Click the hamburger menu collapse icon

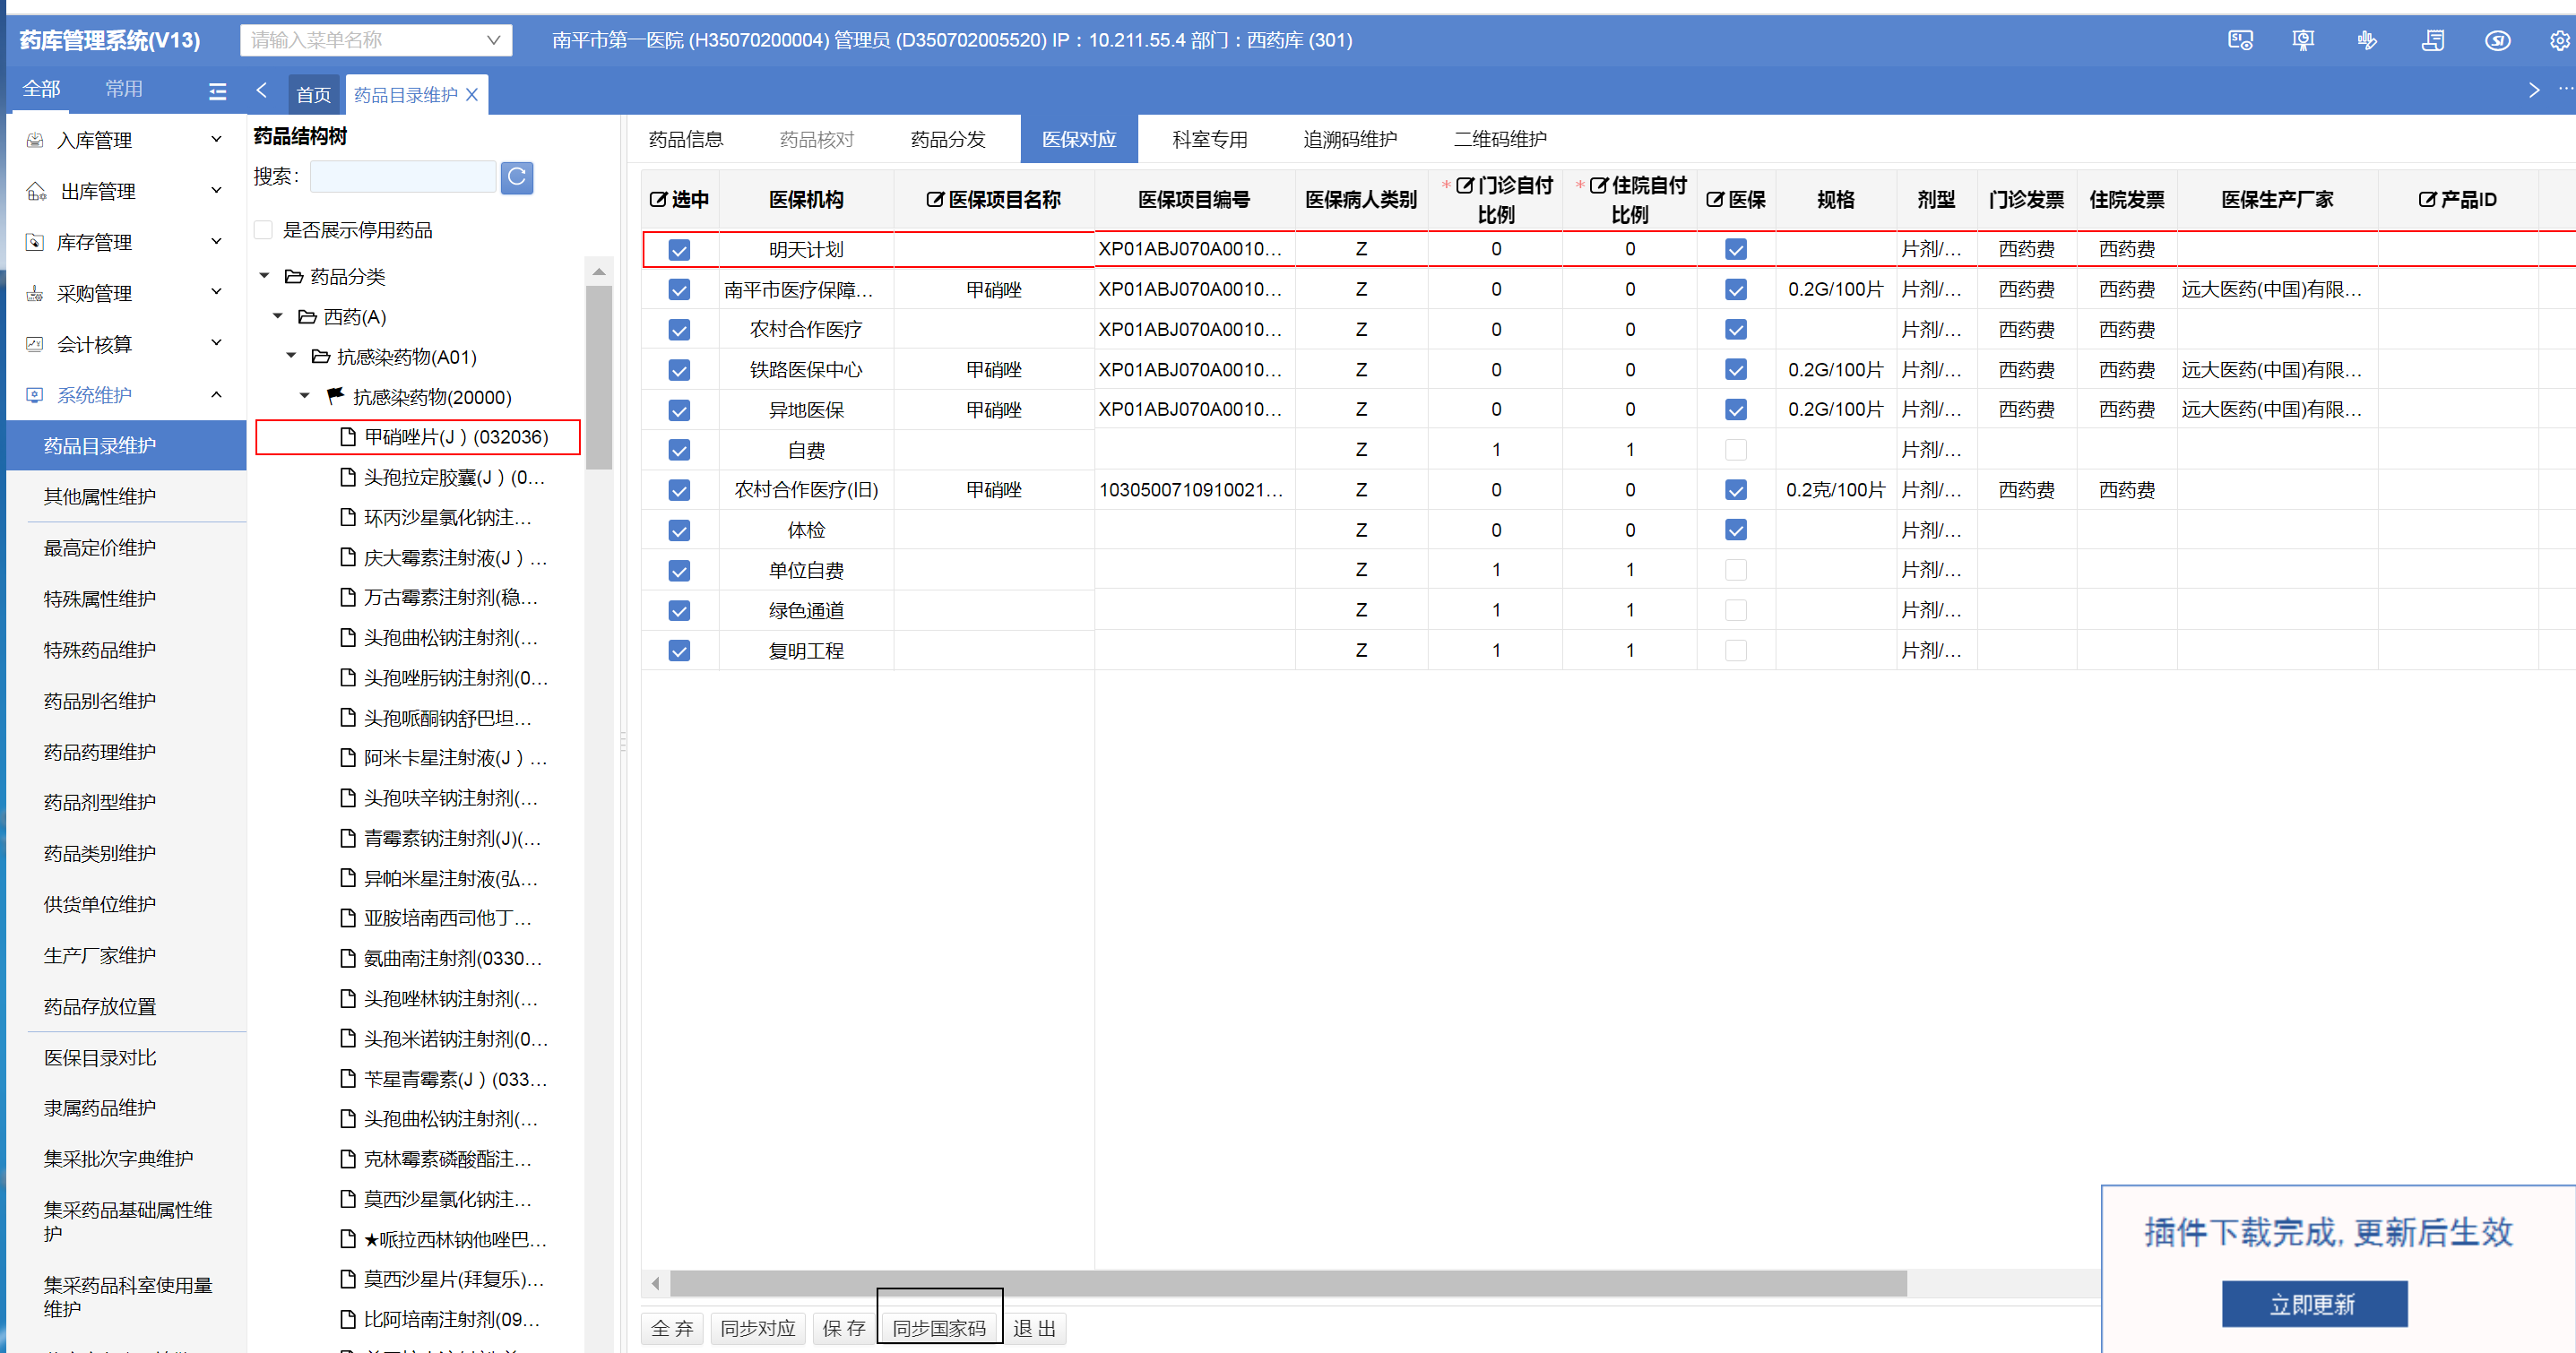click(x=217, y=92)
